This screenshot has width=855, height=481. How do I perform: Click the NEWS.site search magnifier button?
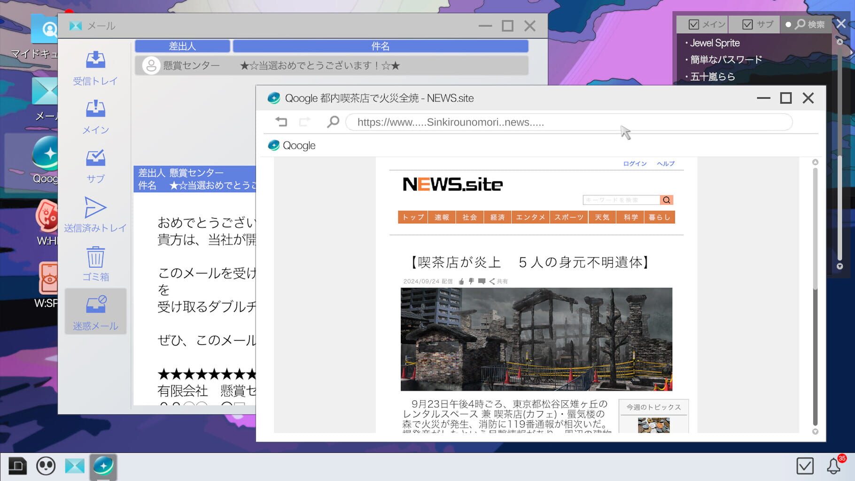click(666, 200)
